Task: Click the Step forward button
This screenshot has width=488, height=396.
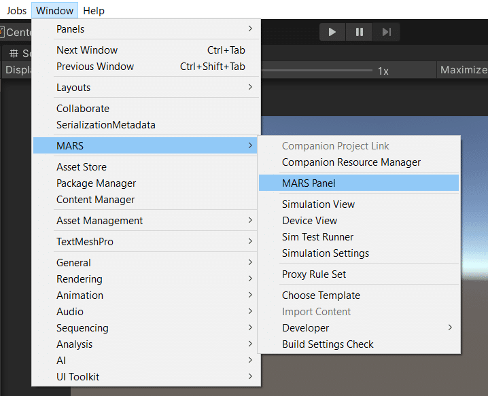Action: click(x=386, y=32)
